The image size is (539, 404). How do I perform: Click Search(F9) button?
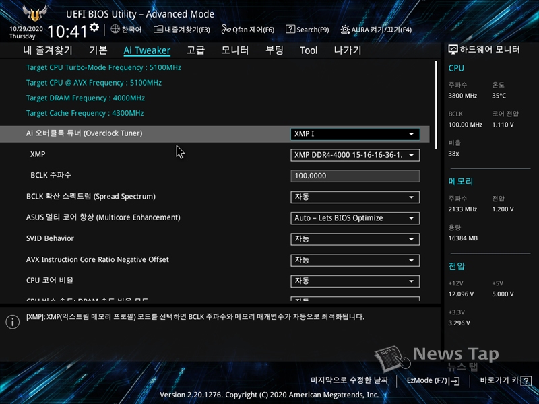[307, 30]
